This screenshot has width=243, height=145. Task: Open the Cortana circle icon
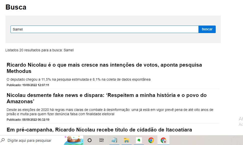point(90,140)
